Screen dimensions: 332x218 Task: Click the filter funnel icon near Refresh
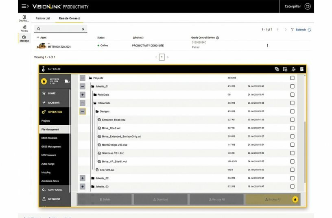click(x=292, y=30)
